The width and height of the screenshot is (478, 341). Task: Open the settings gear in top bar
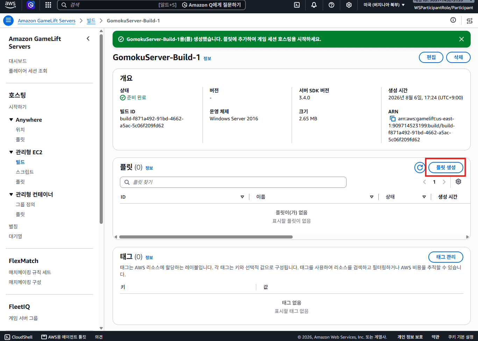click(349, 5)
